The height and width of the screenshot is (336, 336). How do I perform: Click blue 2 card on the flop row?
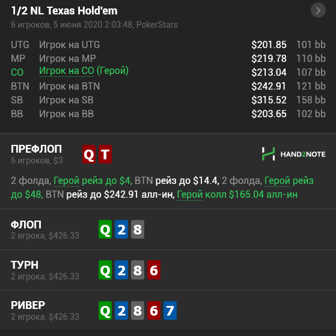click(x=121, y=229)
